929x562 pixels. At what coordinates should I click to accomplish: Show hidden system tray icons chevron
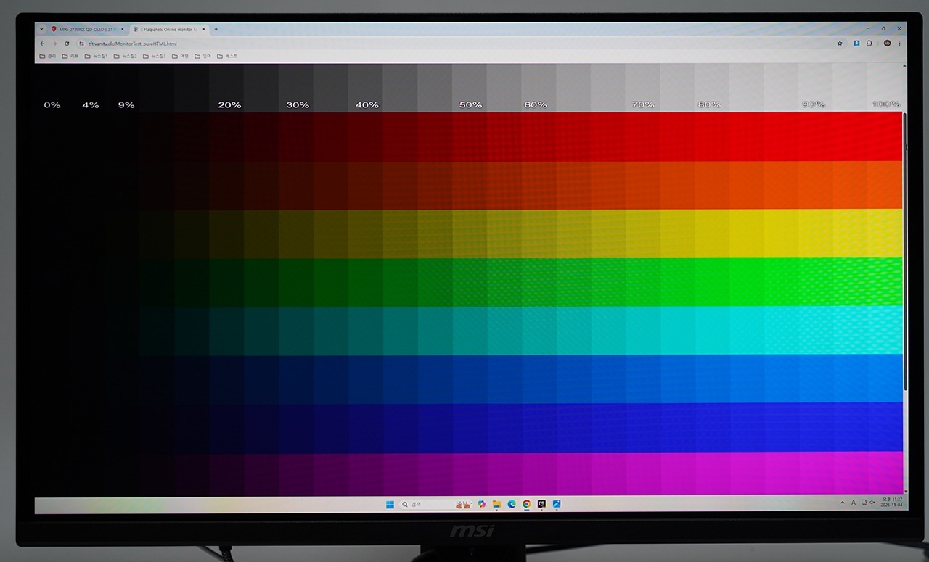click(x=843, y=503)
